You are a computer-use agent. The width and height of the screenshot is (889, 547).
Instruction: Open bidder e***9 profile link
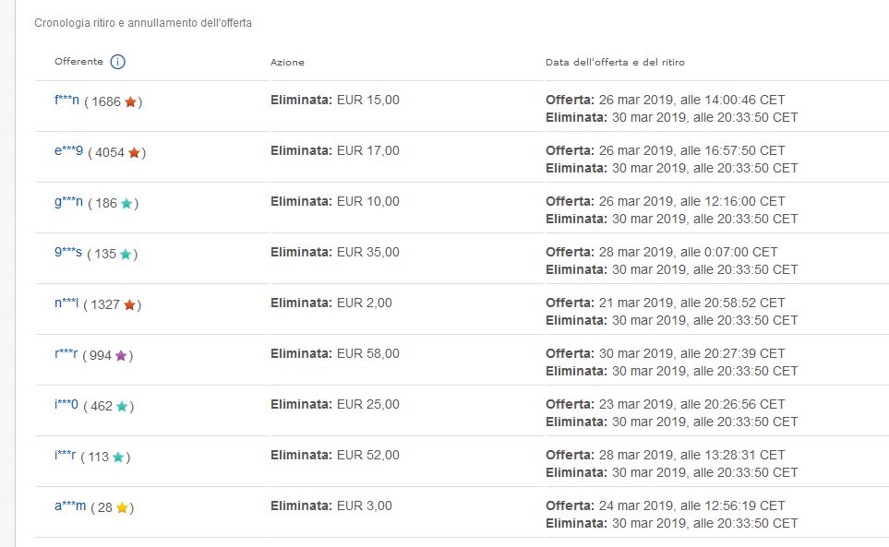pos(68,151)
